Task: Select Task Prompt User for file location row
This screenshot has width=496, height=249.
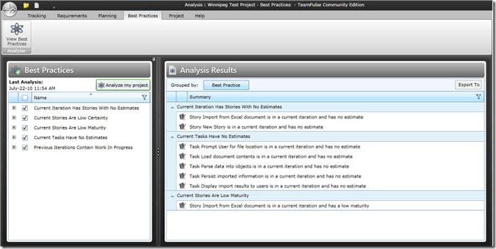Action: click(330, 147)
